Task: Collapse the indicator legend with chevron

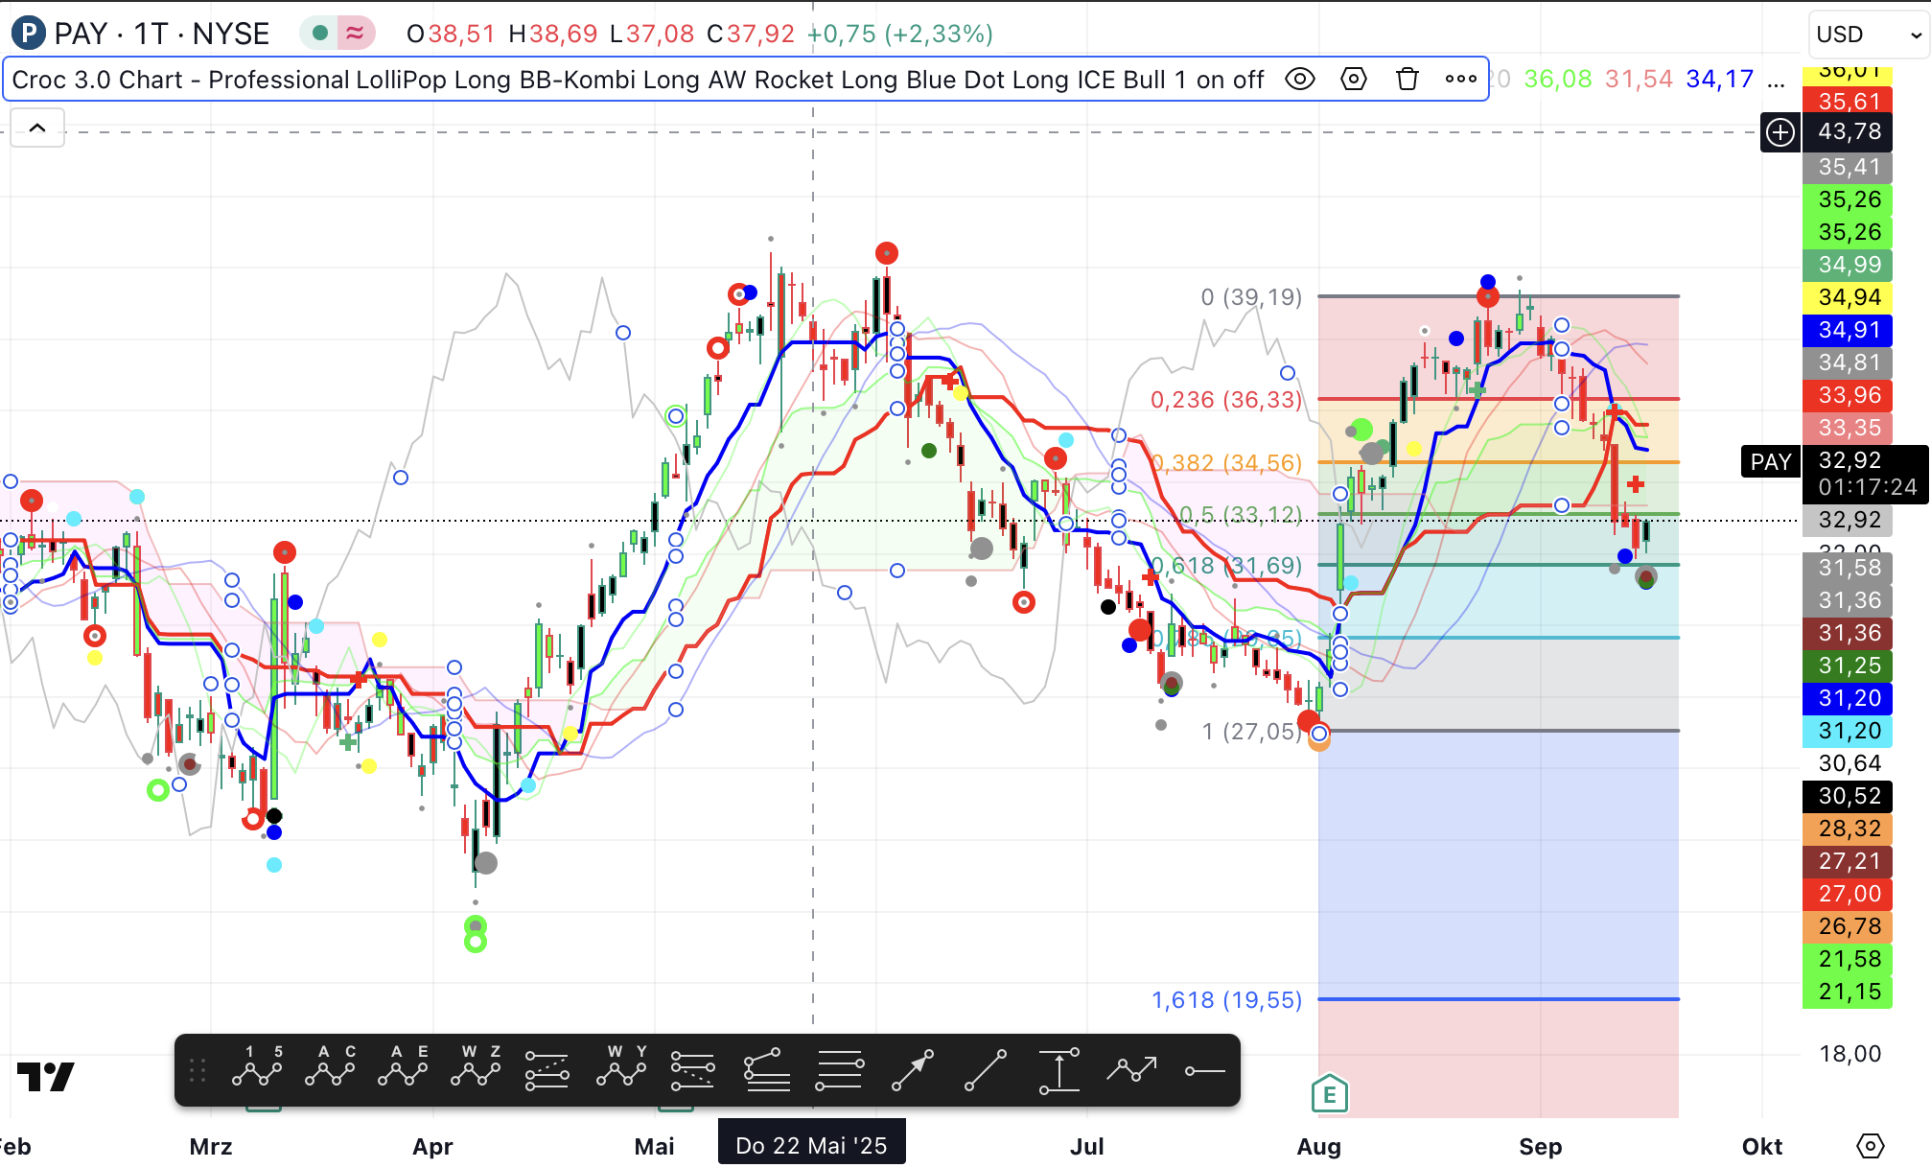Action: pyautogui.click(x=37, y=128)
